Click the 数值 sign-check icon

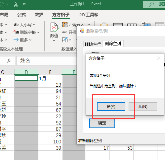point(55,27)
